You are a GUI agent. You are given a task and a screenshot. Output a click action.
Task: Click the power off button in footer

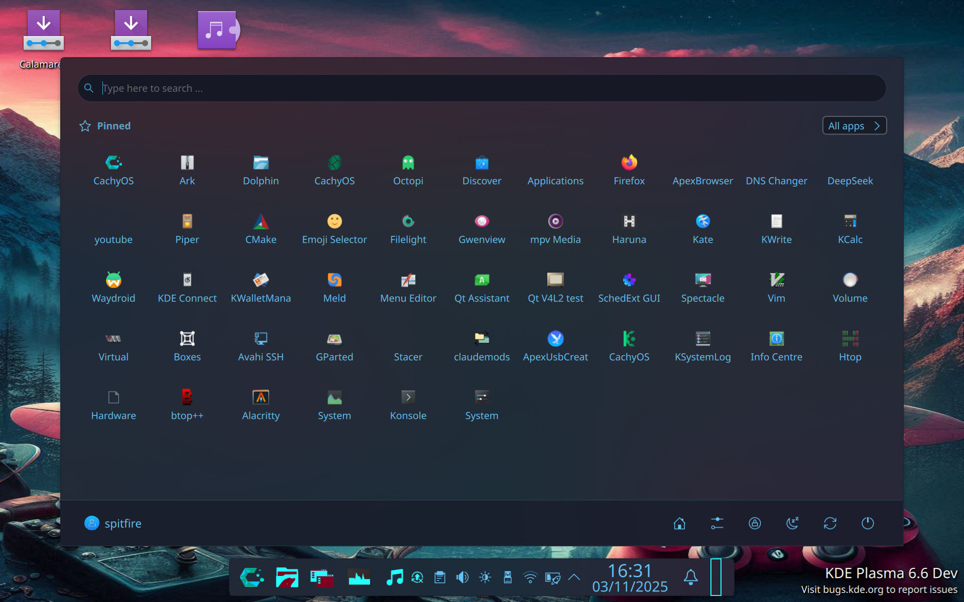point(868,523)
